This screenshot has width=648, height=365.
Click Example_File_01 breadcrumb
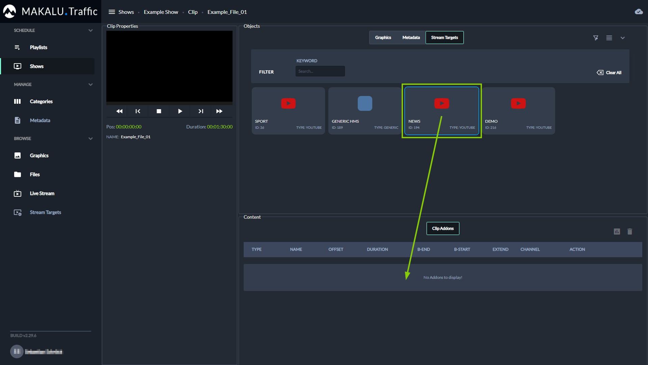227,12
